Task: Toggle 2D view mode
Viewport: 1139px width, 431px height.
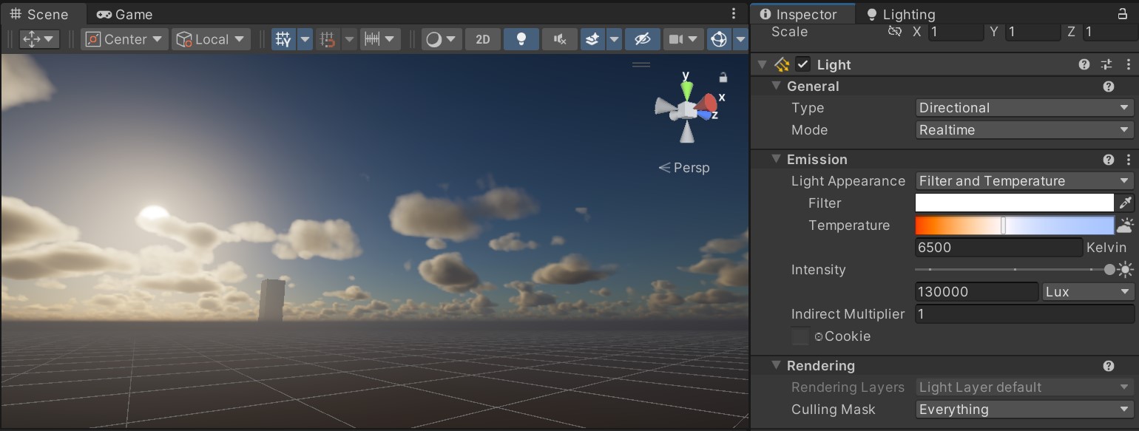Action: click(482, 39)
